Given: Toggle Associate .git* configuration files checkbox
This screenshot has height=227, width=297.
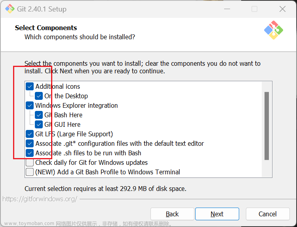Looking at the screenshot, I should [30, 143].
